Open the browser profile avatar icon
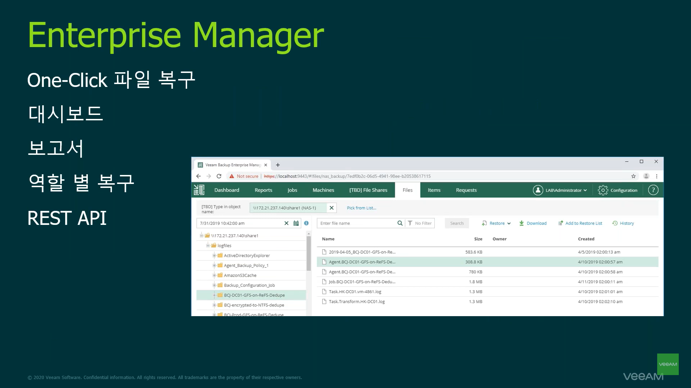 (646, 176)
